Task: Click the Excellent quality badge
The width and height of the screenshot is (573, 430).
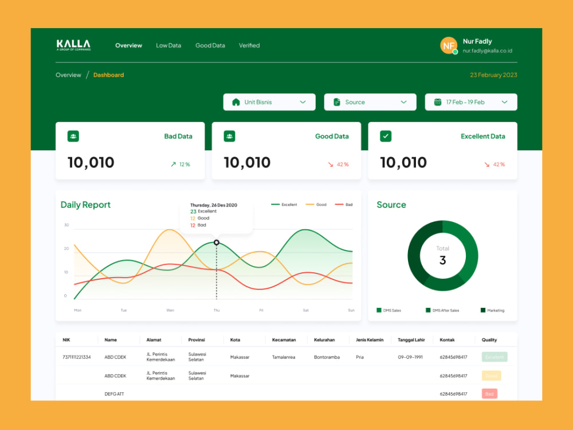Action: 494,357
